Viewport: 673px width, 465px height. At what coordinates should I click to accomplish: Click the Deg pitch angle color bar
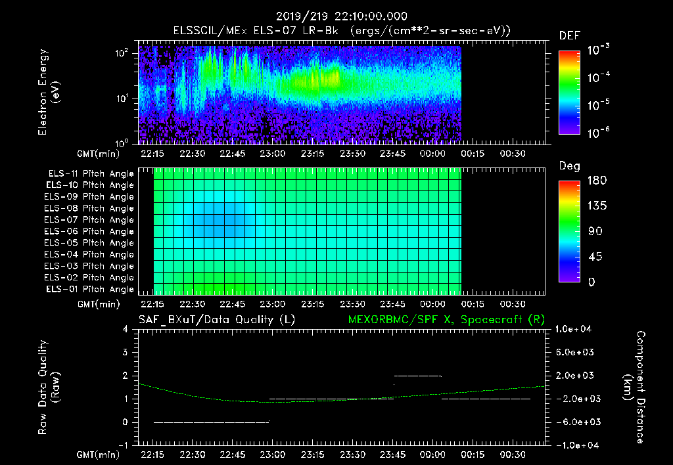569,231
